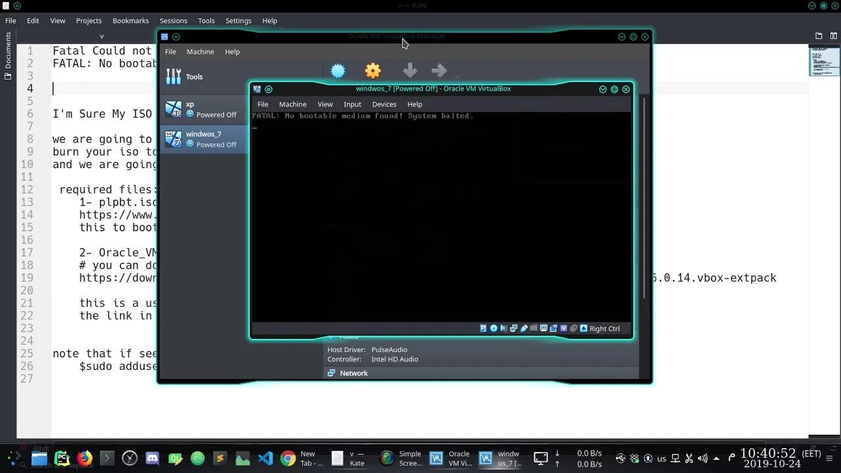Open the Kate Bookmarks menu
Viewport: 841px width, 473px height.
131,20
